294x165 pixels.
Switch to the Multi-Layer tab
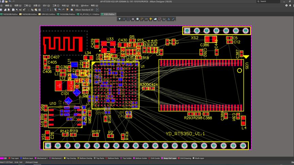[199, 158]
